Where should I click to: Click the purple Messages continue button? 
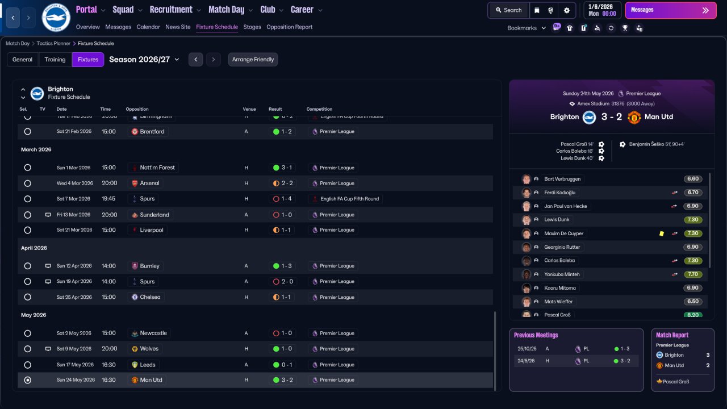tap(671, 10)
